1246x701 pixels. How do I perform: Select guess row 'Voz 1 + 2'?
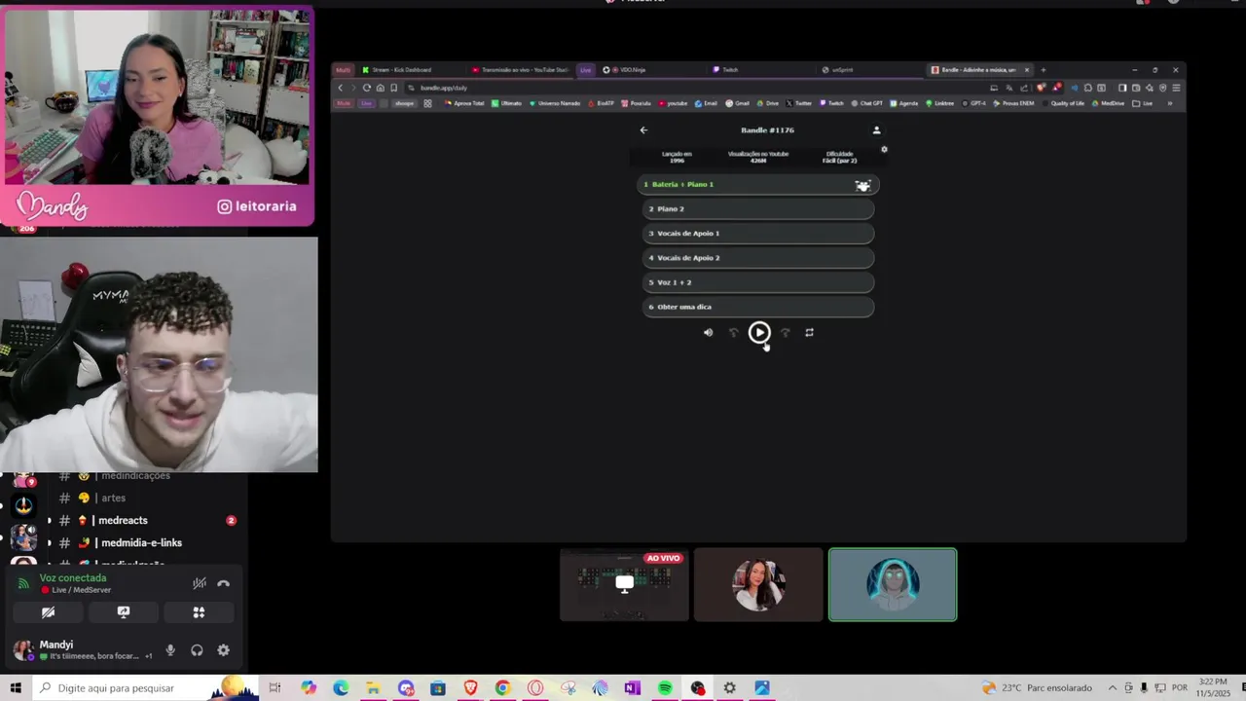click(758, 282)
